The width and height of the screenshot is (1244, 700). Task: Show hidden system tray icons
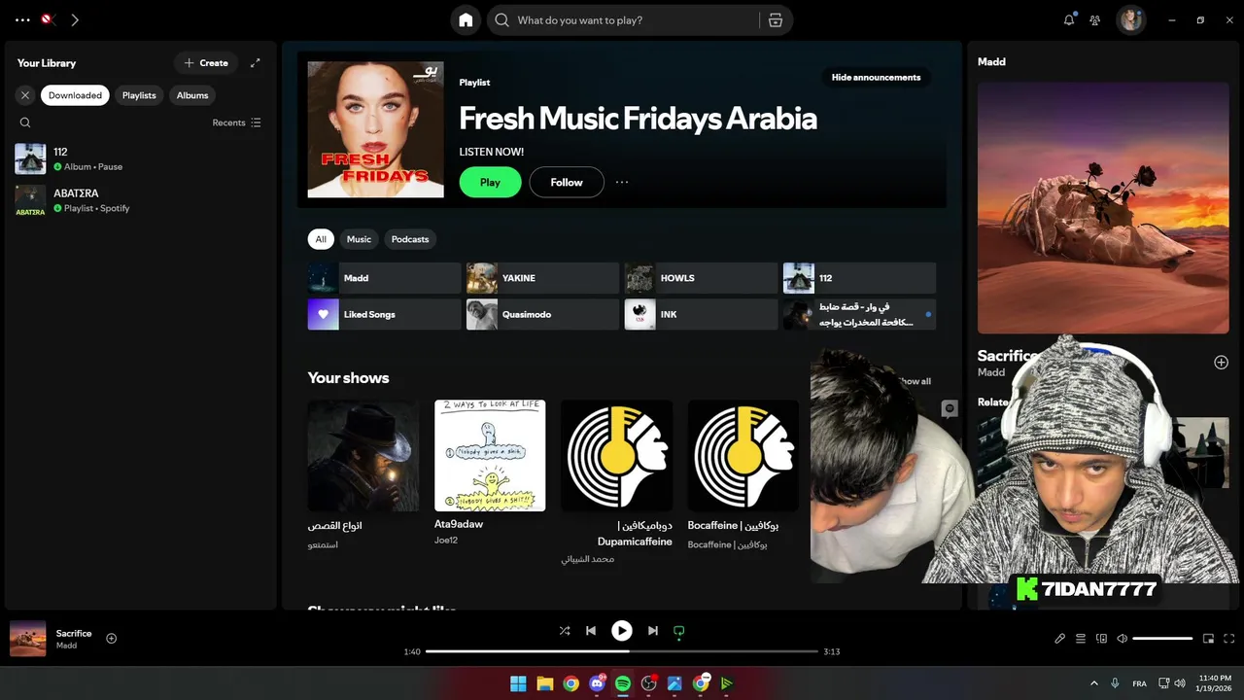pos(1094,683)
